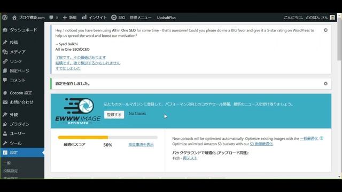Dismiss the All in One SEO notice
The height and width of the screenshot is (192, 342).
325,30
